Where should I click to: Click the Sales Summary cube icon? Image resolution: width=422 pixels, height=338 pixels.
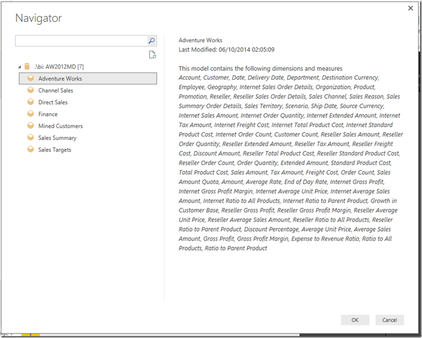31,137
